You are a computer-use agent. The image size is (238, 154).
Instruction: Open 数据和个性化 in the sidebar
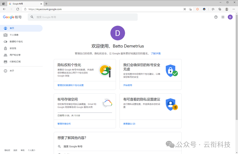(21, 41)
